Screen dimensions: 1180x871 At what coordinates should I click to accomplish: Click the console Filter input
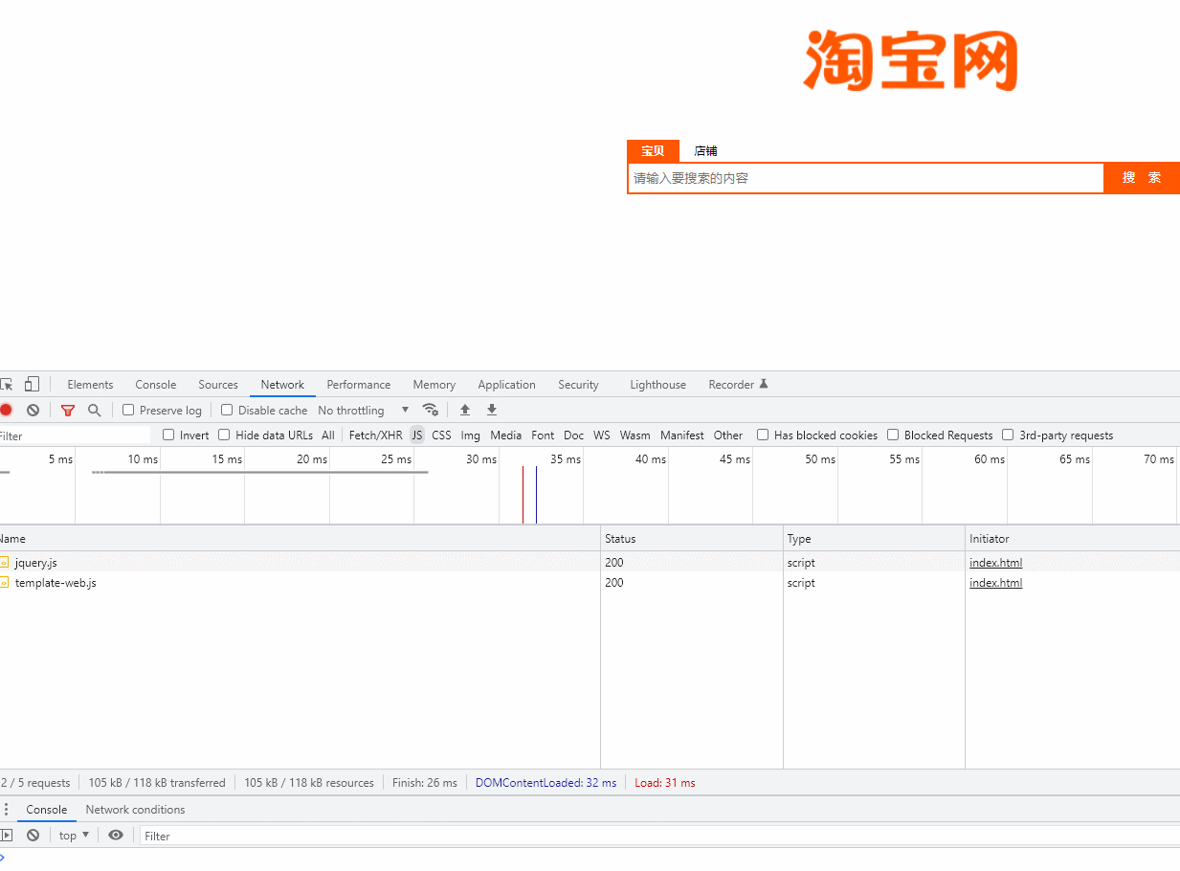[x=660, y=836]
